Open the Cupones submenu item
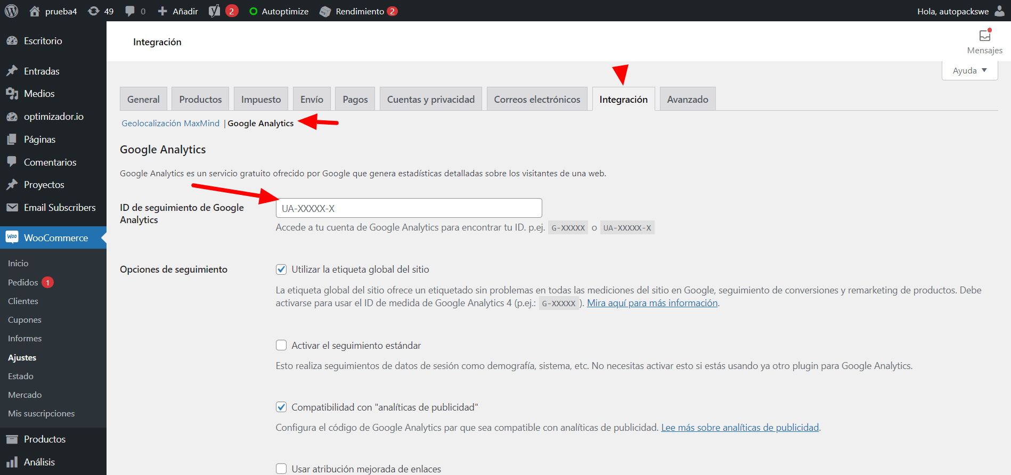Viewport: 1011px width, 475px height. point(25,320)
